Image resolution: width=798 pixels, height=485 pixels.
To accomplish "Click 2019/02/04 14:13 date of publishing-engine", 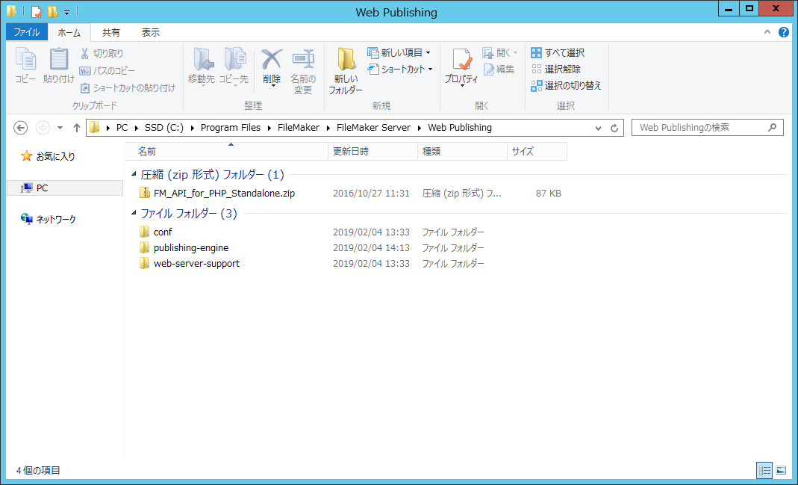I will click(371, 248).
